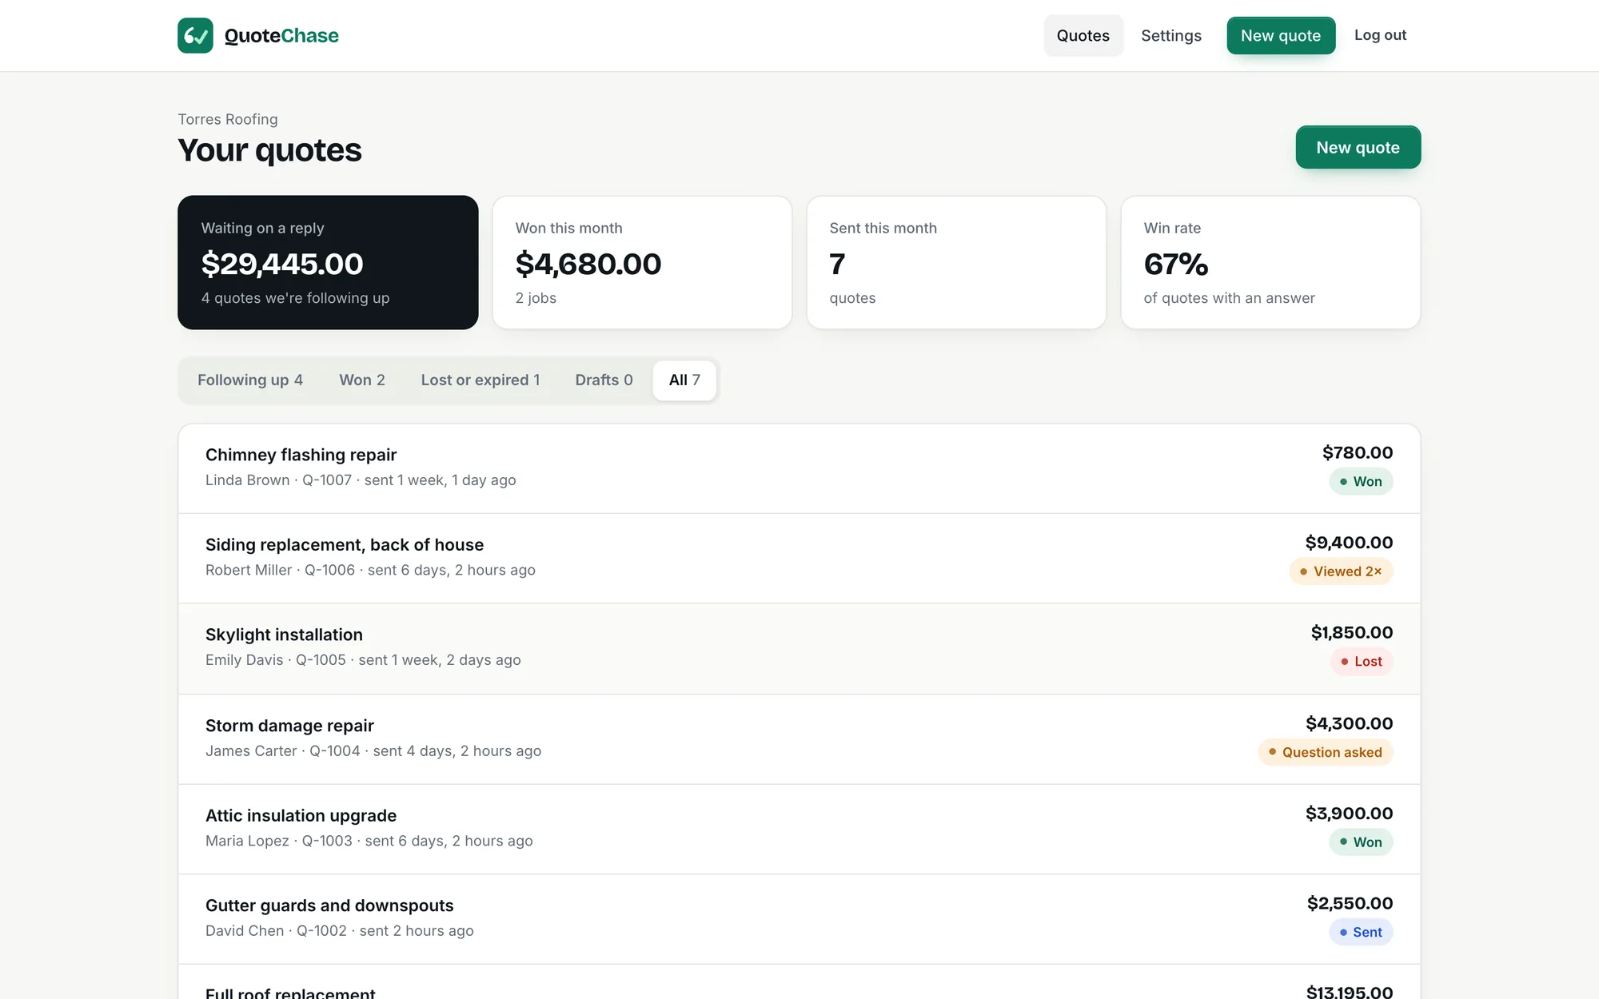Open the Full roof replacement quote
The image size is (1599, 999).
click(x=799, y=983)
